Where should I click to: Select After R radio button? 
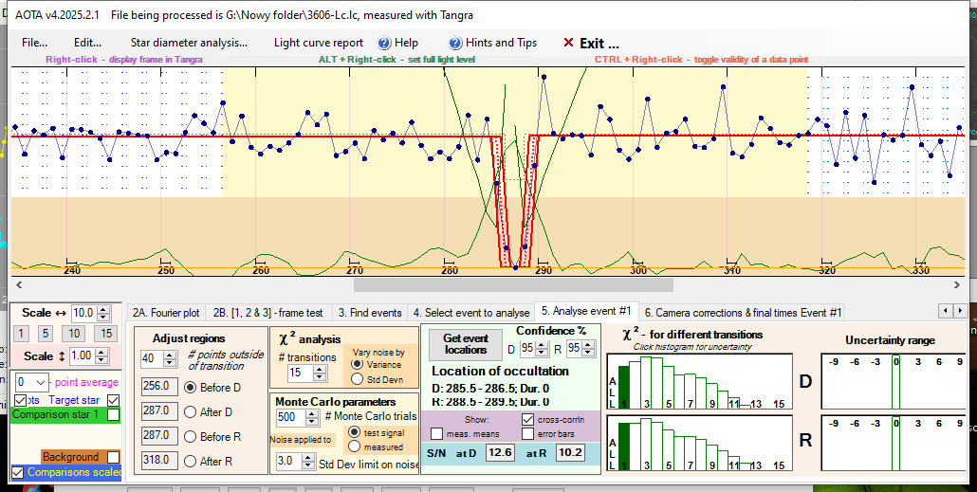point(191,462)
